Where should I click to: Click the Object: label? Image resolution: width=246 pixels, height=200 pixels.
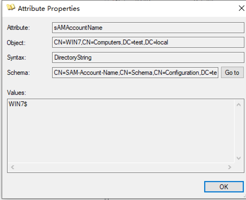click(16, 43)
